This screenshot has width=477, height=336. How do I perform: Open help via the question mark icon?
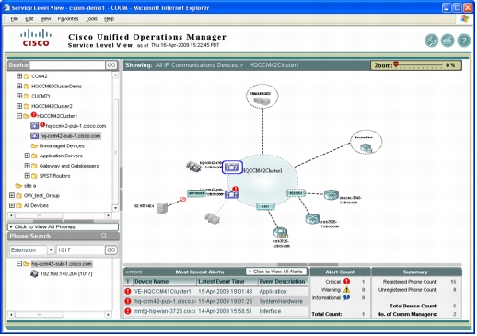463,41
